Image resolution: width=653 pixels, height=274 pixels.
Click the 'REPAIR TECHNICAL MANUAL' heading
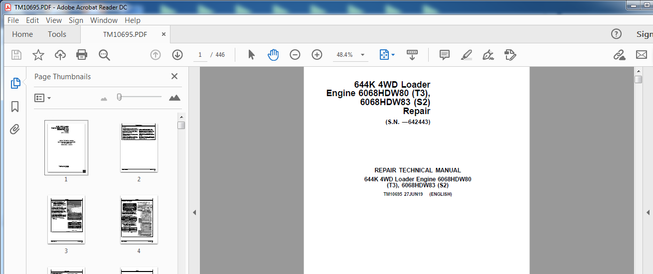pyautogui.click(x=418, y=170)
